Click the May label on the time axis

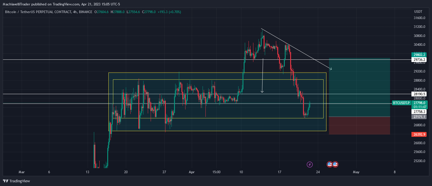356,172
